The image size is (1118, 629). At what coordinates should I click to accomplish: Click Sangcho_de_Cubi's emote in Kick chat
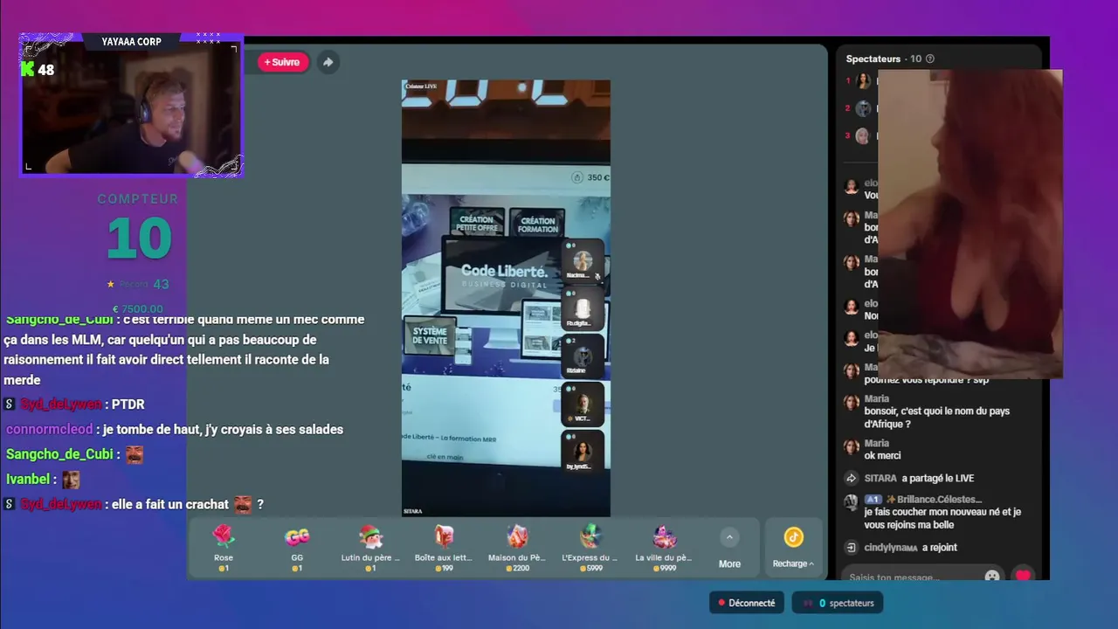point(134,454)
